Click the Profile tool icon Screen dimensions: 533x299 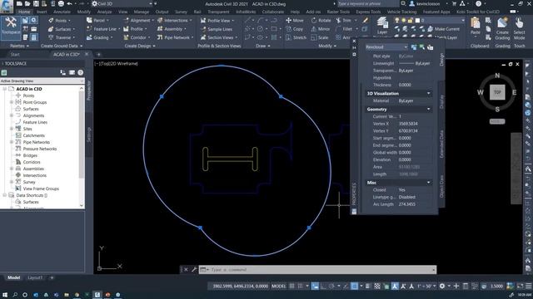[x=126, y=29]
